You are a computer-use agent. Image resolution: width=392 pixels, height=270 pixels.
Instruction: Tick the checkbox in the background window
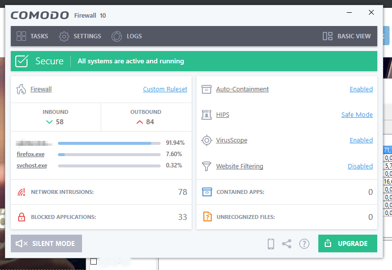click(93, 262)
